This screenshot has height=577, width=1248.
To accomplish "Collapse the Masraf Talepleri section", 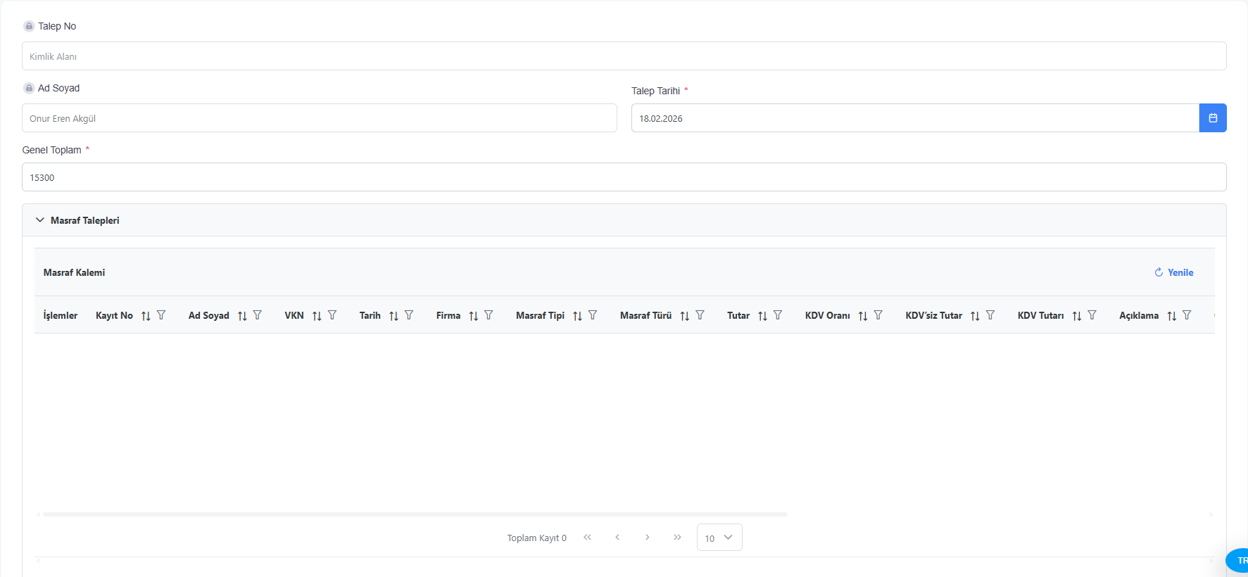I will tap(40, 220).
